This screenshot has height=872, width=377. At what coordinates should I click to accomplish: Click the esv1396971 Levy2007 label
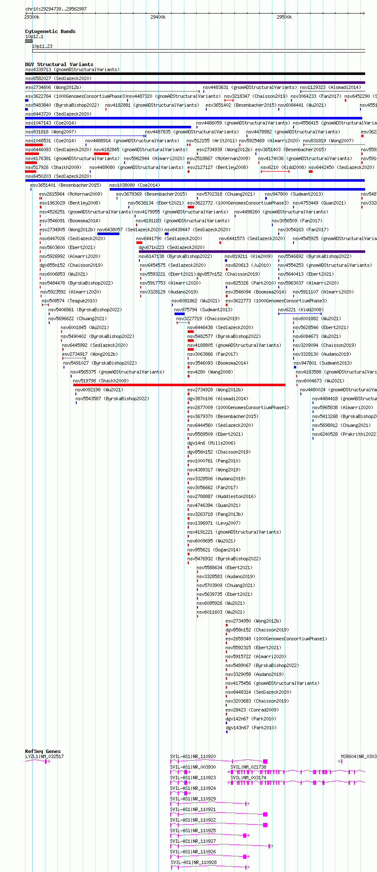pyautogui.click(x=214, y=523)
